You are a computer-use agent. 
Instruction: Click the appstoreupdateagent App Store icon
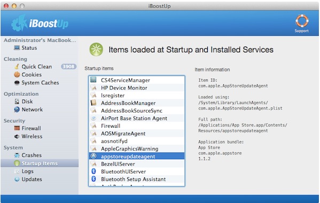tap(93, 156)
